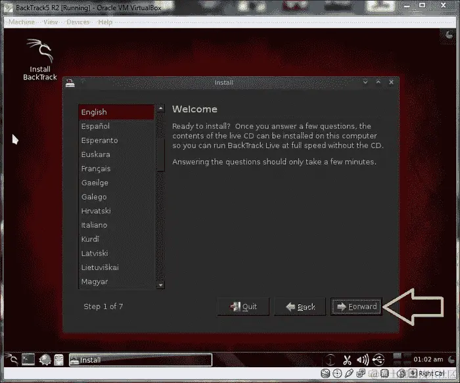460x383 pixels.
Task: Click the VirtualBox optical disk status icon
Action: pos(337,373)
